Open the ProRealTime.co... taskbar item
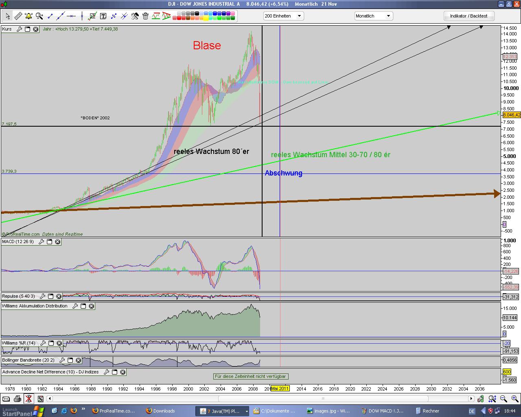The width and height of the screenshot is (521, 417). coord(114,411)
